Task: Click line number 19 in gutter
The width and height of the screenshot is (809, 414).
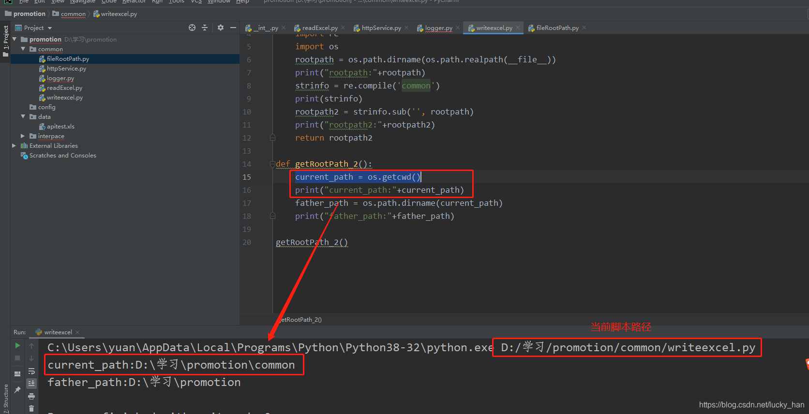Action: [247, 229]
